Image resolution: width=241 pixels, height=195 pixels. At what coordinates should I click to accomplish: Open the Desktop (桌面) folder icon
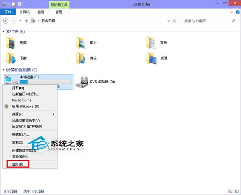tap(151, 58)
